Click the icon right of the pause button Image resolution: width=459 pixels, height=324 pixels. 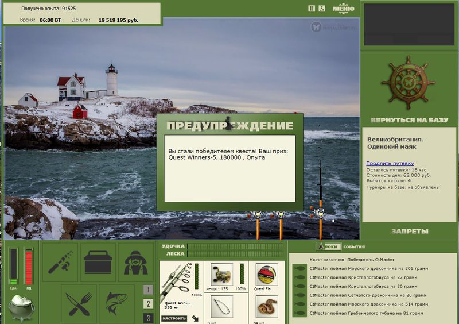pos(322,9)
